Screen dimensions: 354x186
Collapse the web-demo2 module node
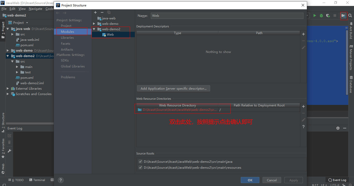click(94, 29)
